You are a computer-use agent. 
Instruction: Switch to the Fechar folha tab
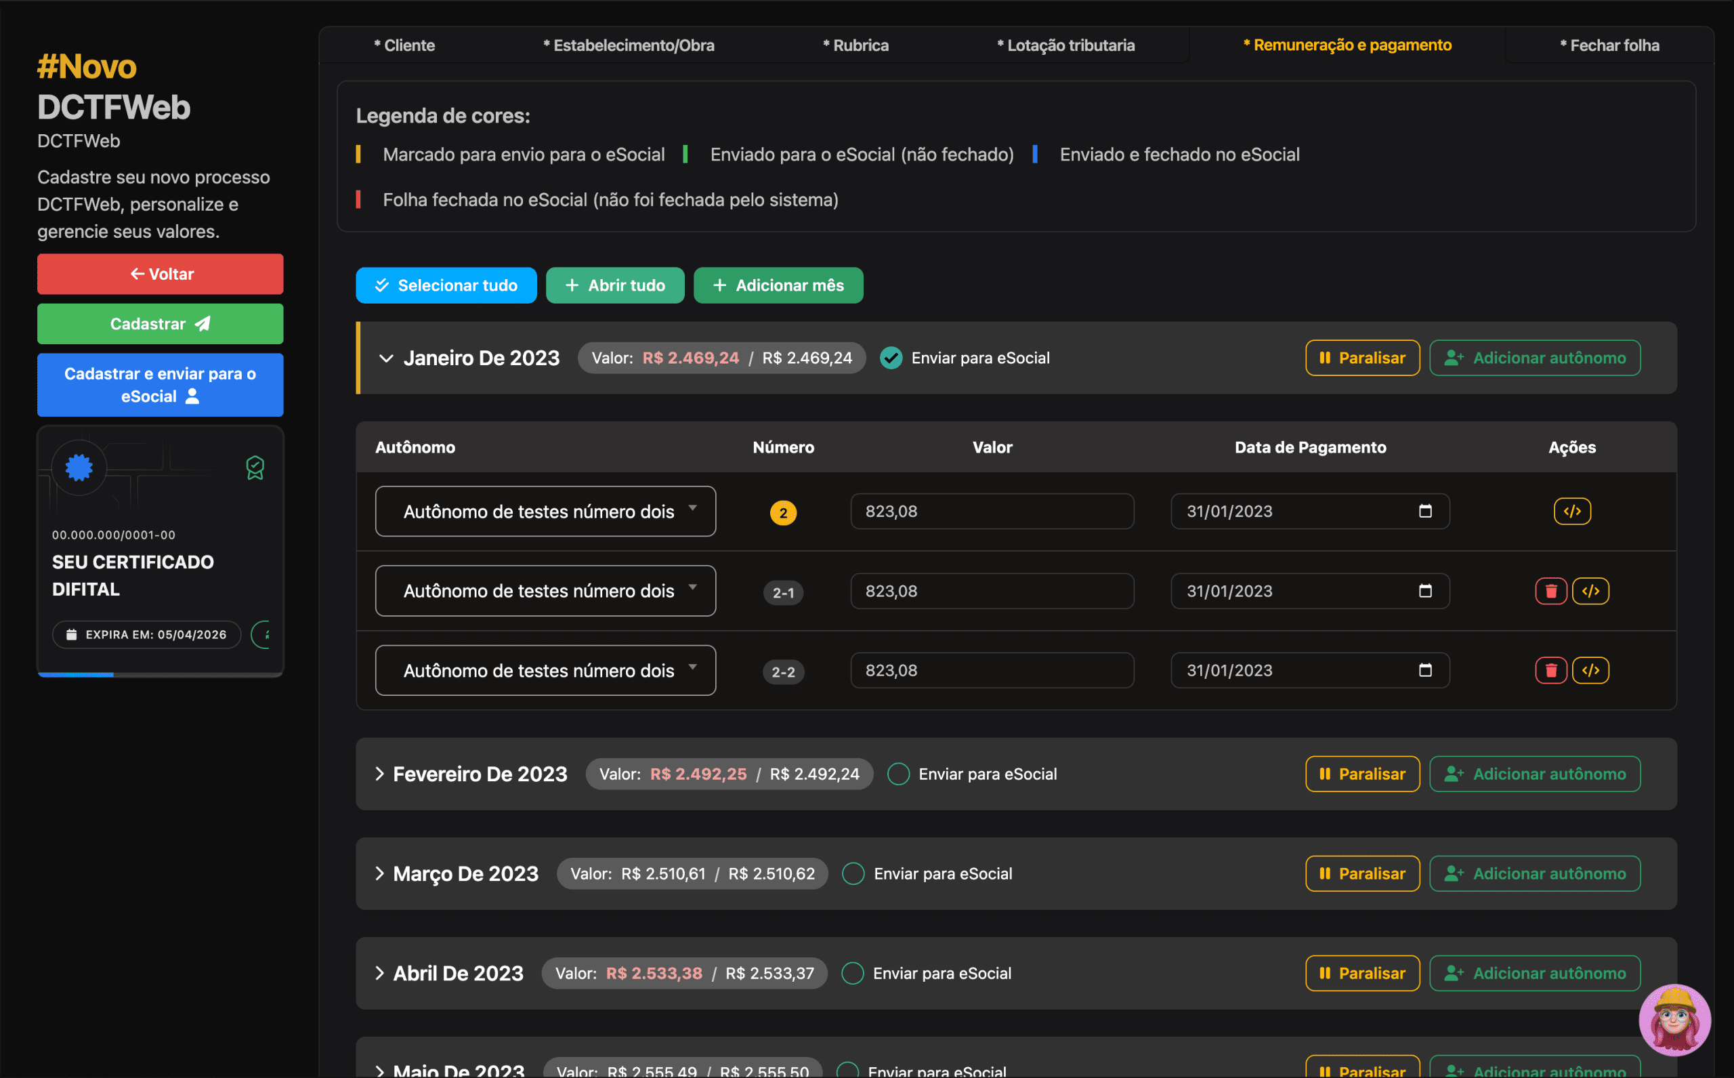click(x=1609, y=45)
